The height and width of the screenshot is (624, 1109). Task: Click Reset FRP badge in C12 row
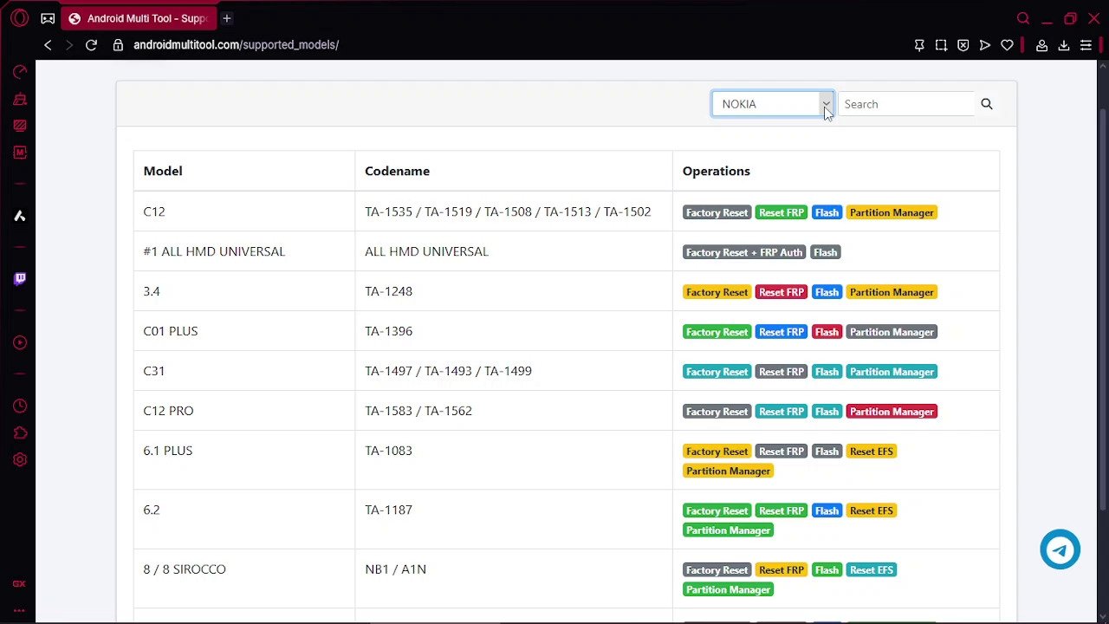pyautogui.click(x=781, y=212)
